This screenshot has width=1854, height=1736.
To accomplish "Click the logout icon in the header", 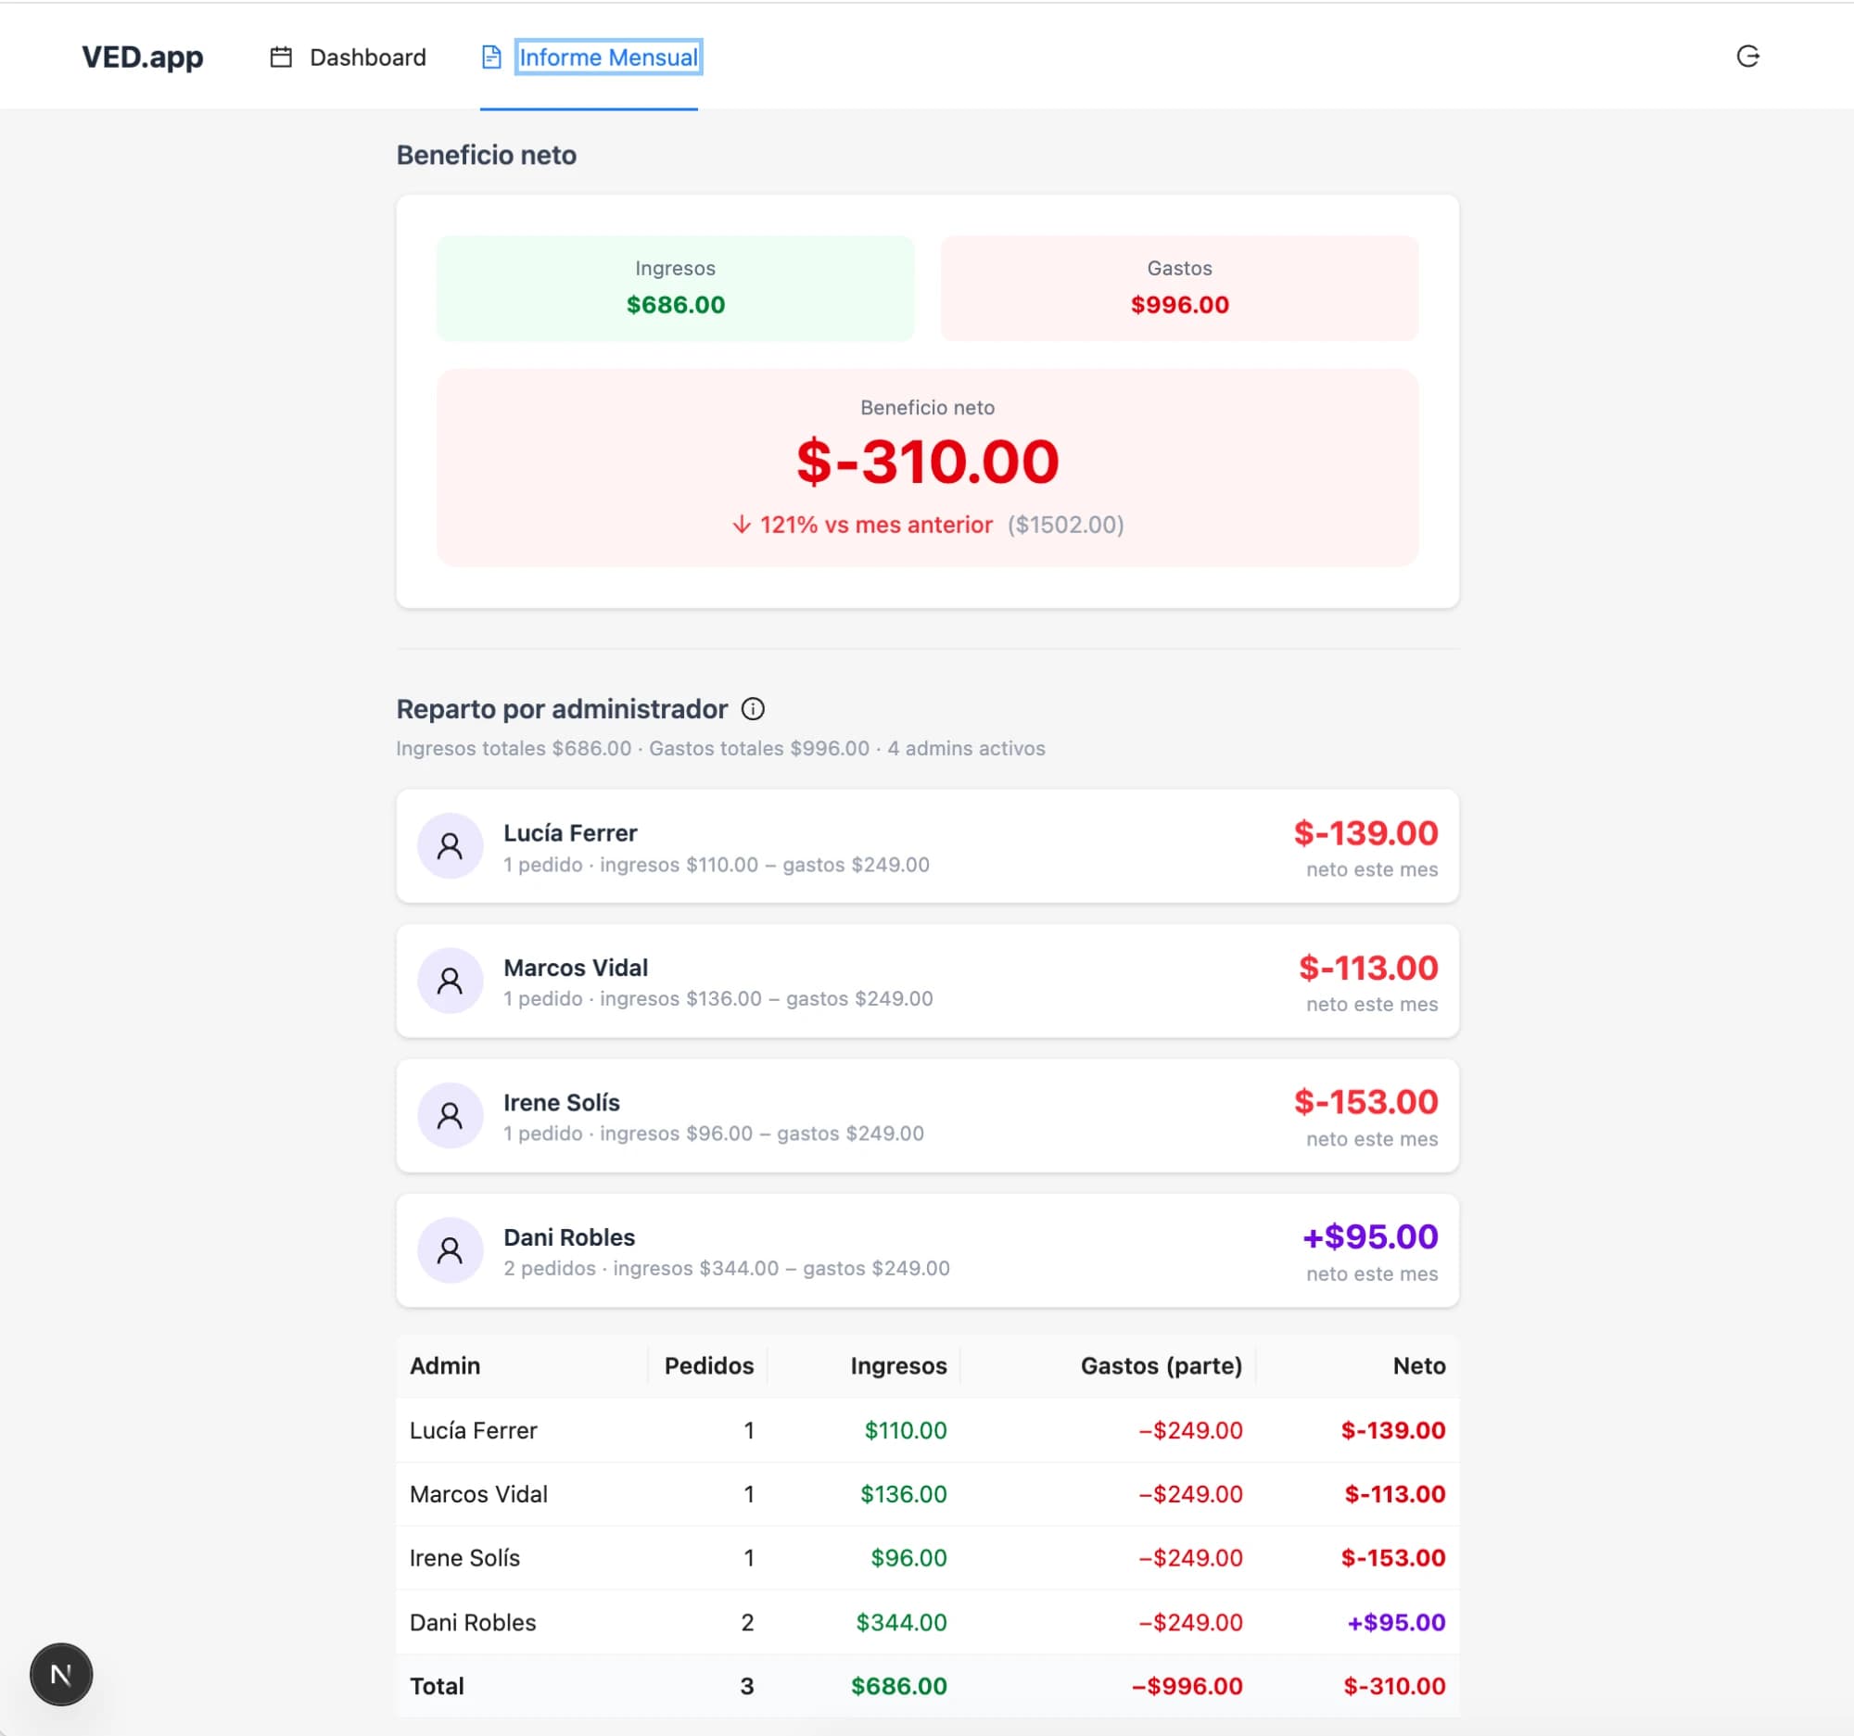I will [x=1747, y=57].
